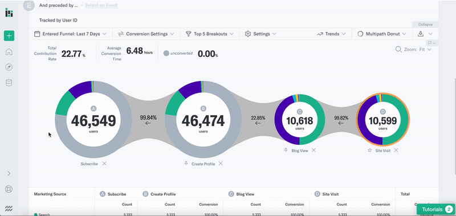This screenshot has height=216, width=456.
Task: Click the step D badge in Site Visit donut
Action: coord(383,112)
